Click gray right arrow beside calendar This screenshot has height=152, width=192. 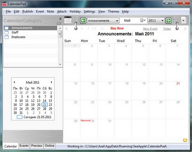(185, 29)
